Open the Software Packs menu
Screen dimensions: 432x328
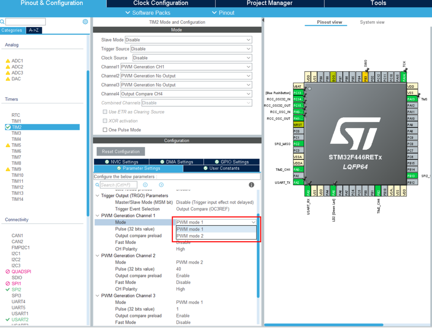tap(148, 13)
